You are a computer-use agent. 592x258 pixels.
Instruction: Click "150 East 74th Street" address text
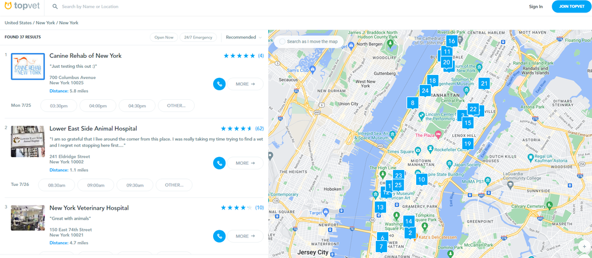[x=70, y=230]
